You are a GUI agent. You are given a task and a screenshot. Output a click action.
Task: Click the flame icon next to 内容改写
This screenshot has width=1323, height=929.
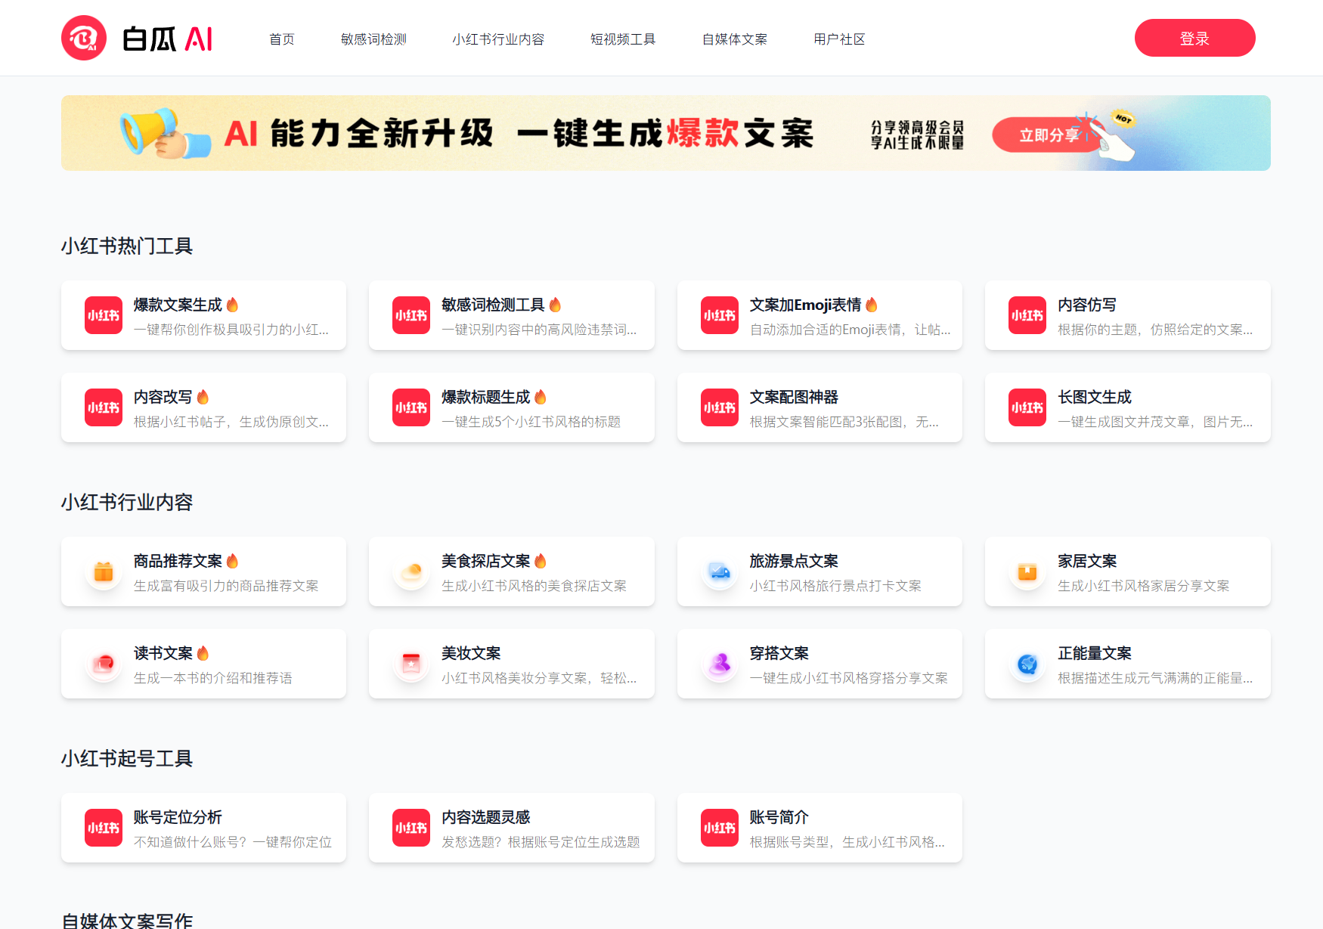pyautogui.click(x=203, y=397)
